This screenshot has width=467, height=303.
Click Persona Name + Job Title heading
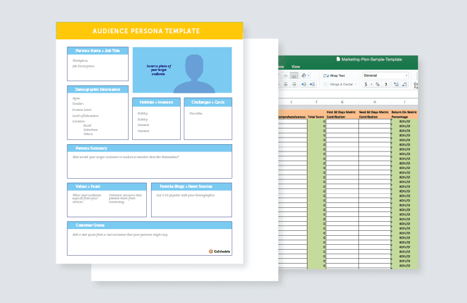click(x=98, y=50)
